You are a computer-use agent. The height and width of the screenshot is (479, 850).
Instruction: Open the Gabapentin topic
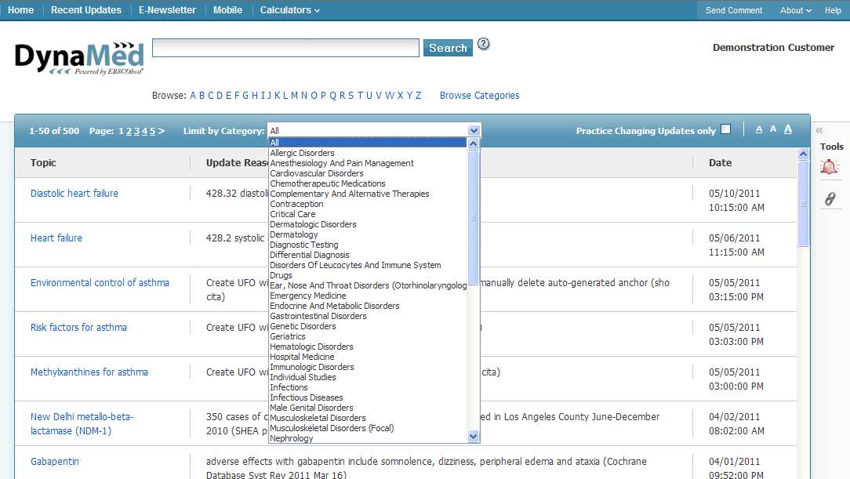coord(55,462)
